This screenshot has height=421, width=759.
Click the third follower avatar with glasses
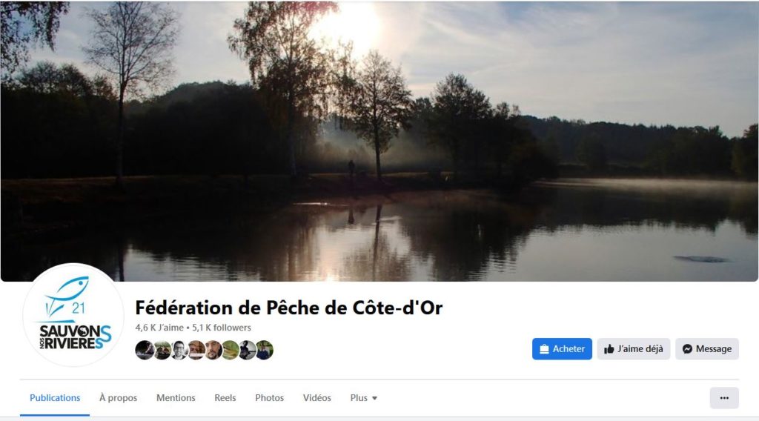[x=179, y=350]
